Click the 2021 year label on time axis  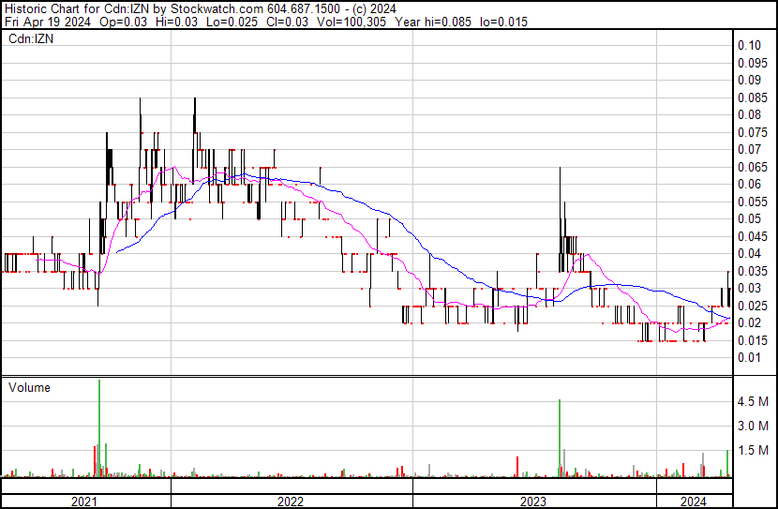point(84,502)
